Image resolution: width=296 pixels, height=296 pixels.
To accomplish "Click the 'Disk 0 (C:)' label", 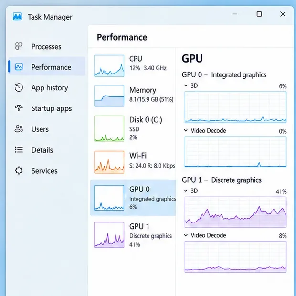I will click(146, 120).
